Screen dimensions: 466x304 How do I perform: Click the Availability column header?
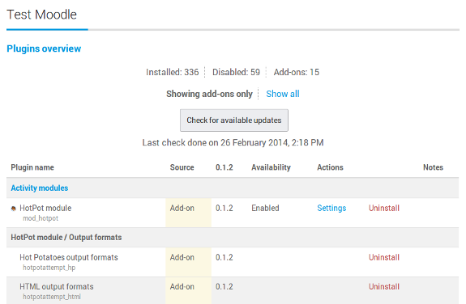271,167
